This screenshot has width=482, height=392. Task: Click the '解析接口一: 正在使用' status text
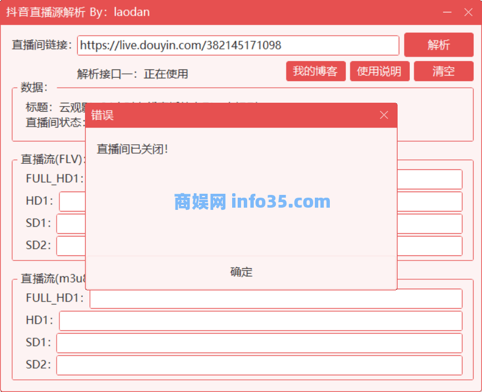(x=133, y=74)
